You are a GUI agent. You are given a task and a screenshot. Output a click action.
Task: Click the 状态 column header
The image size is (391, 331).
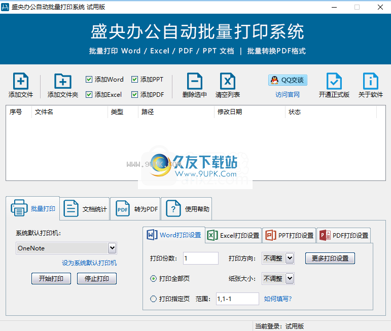[x=331, y=112]
